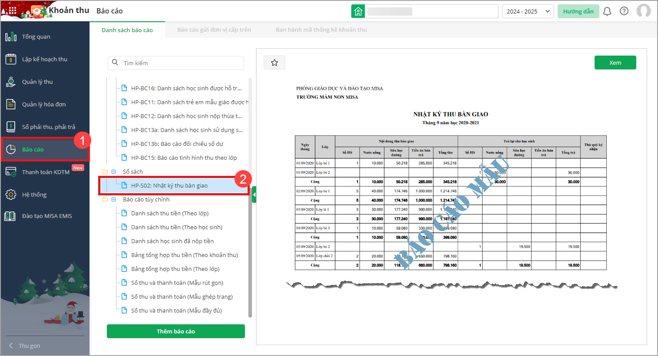Open the 2024 - 2025 school year dropdown
658x356 pixels.
click(x=528, y=11)
